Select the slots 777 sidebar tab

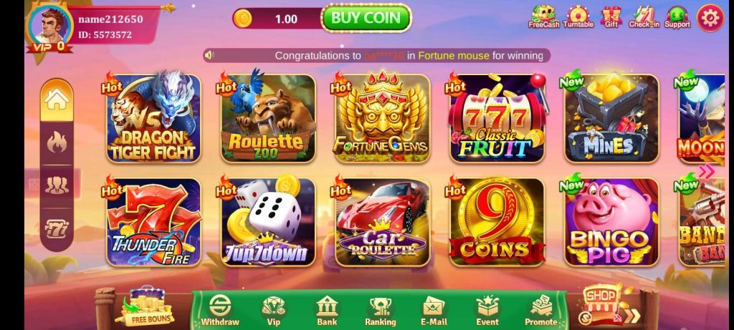coord(57,229)
